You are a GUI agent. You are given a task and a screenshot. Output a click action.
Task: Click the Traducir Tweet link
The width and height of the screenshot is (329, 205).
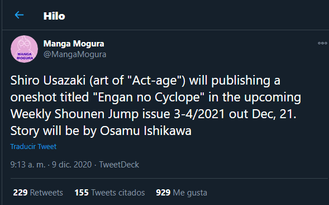[34, 146]
